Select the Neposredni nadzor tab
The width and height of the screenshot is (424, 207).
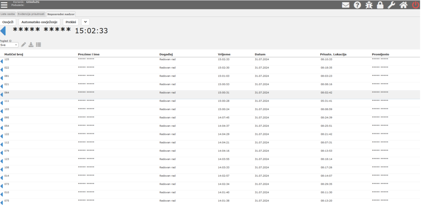(61, 14)
